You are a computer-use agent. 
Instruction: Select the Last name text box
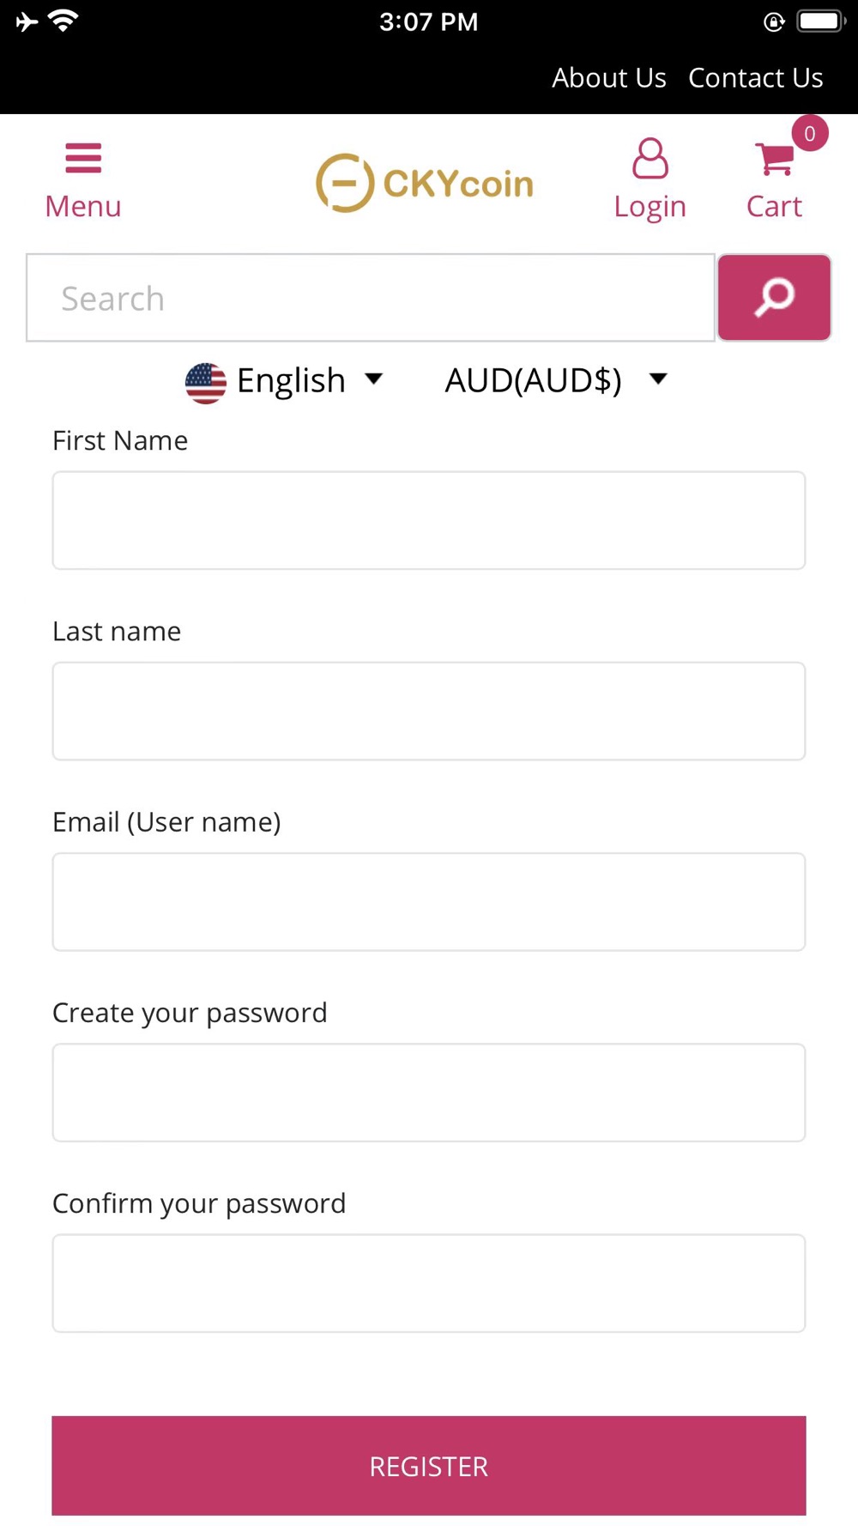point(429,711)
